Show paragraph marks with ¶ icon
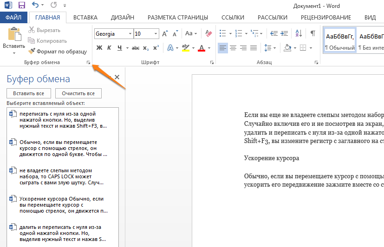 [x=313, y=33]
